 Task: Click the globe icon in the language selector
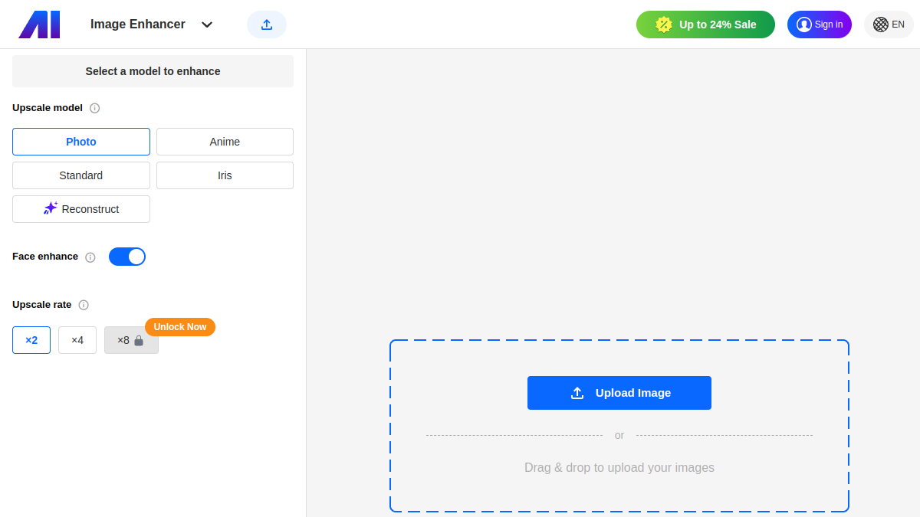tap(881, 25)
